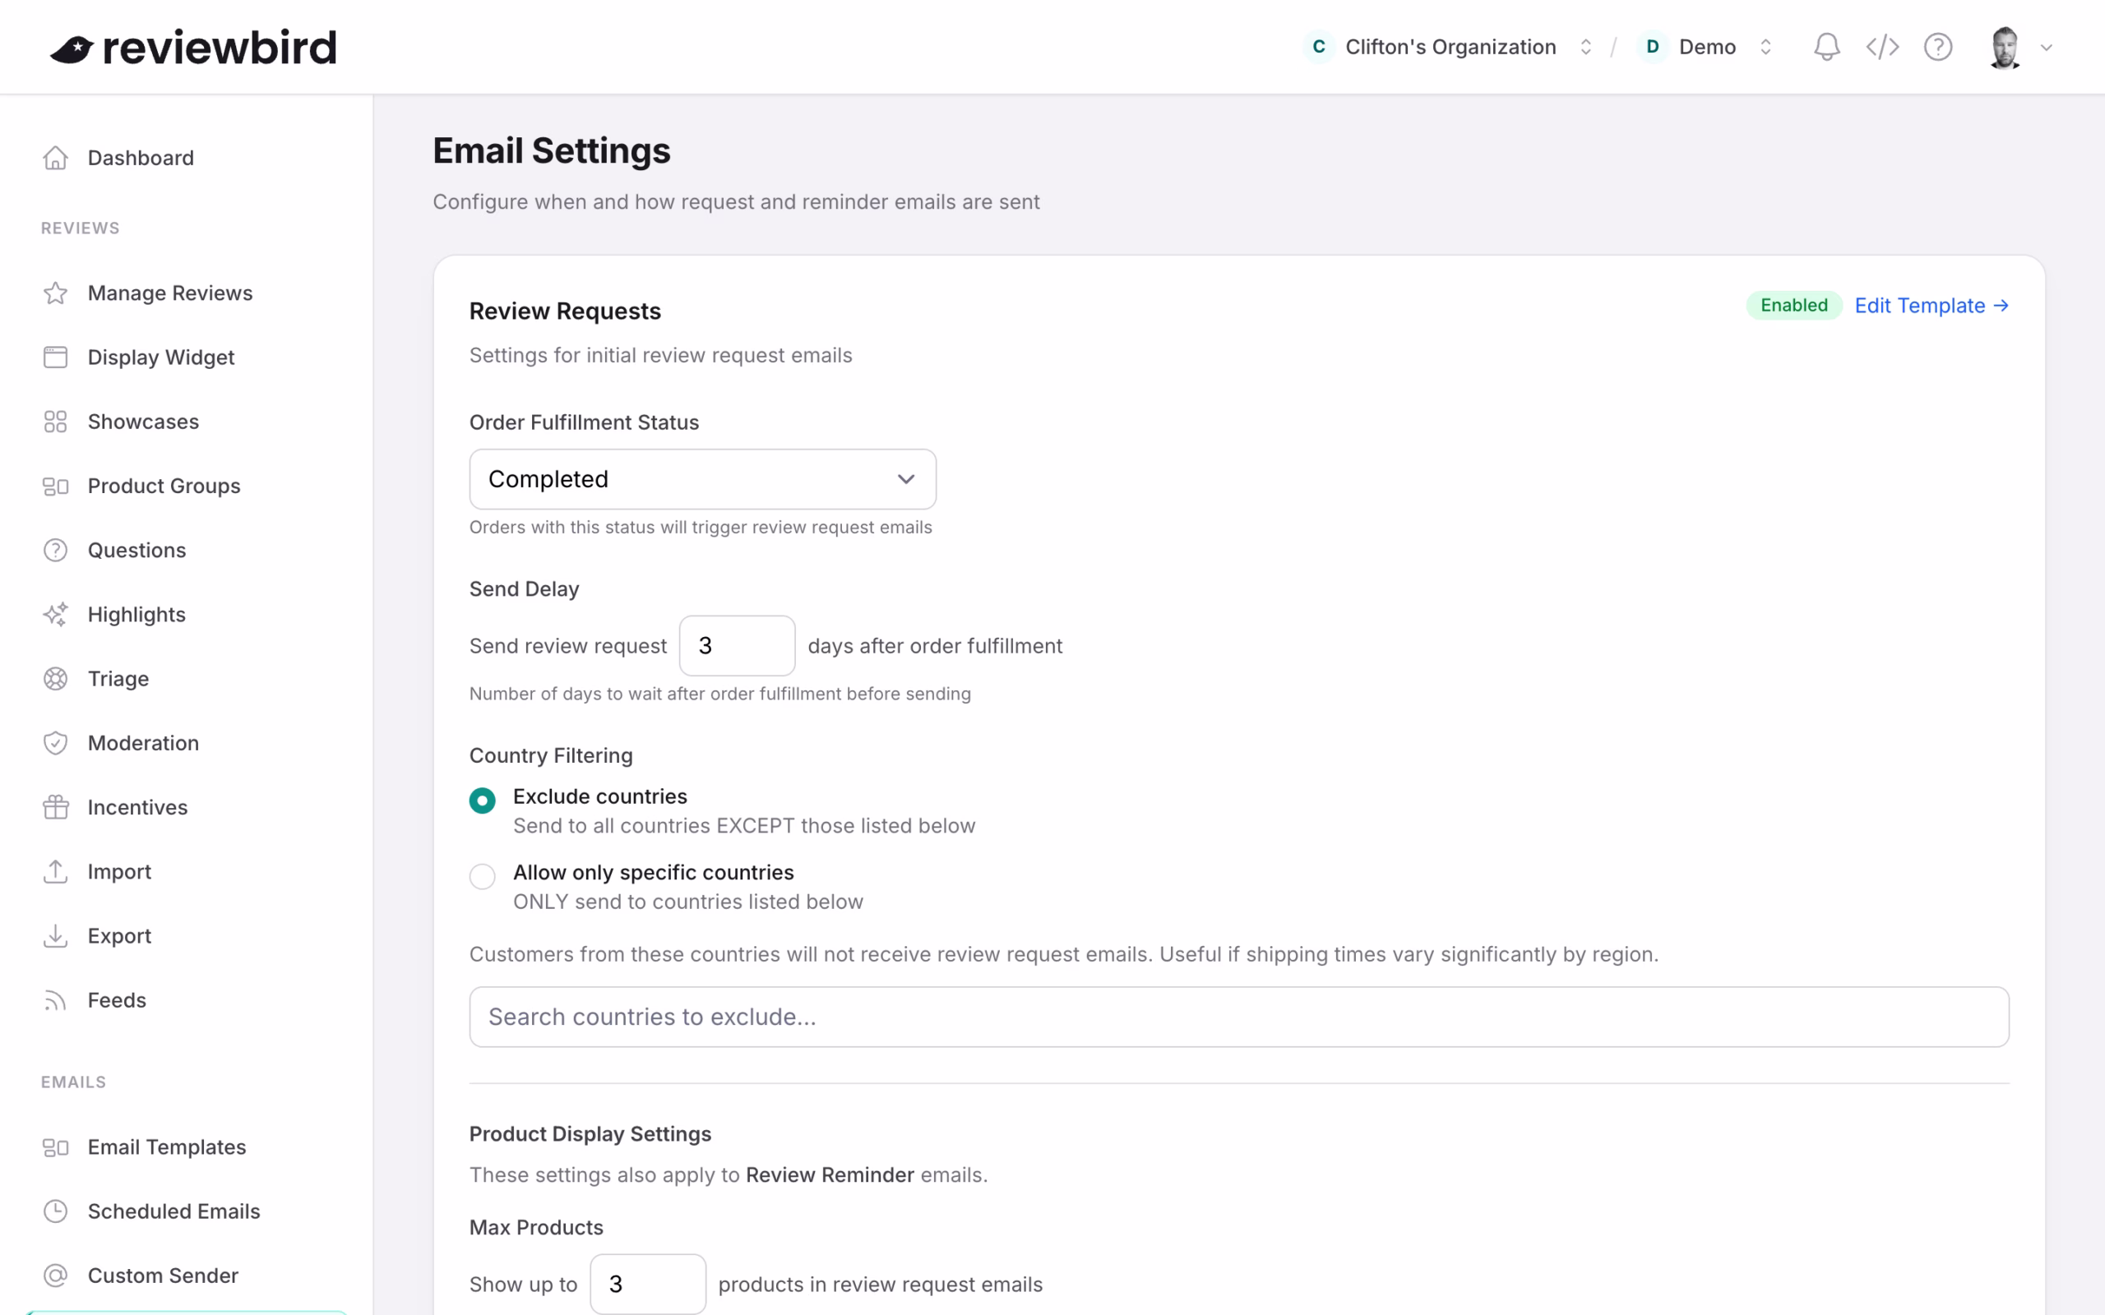The width and height of the screenshot is (2105, 1315).
Task: Click the Feeds RSS icon
Action: click(x=56, y=1001)
